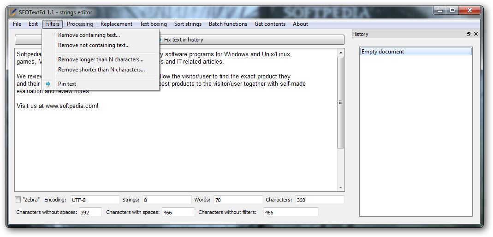
Task: Open the File menu
Action: tap(17, 24)
